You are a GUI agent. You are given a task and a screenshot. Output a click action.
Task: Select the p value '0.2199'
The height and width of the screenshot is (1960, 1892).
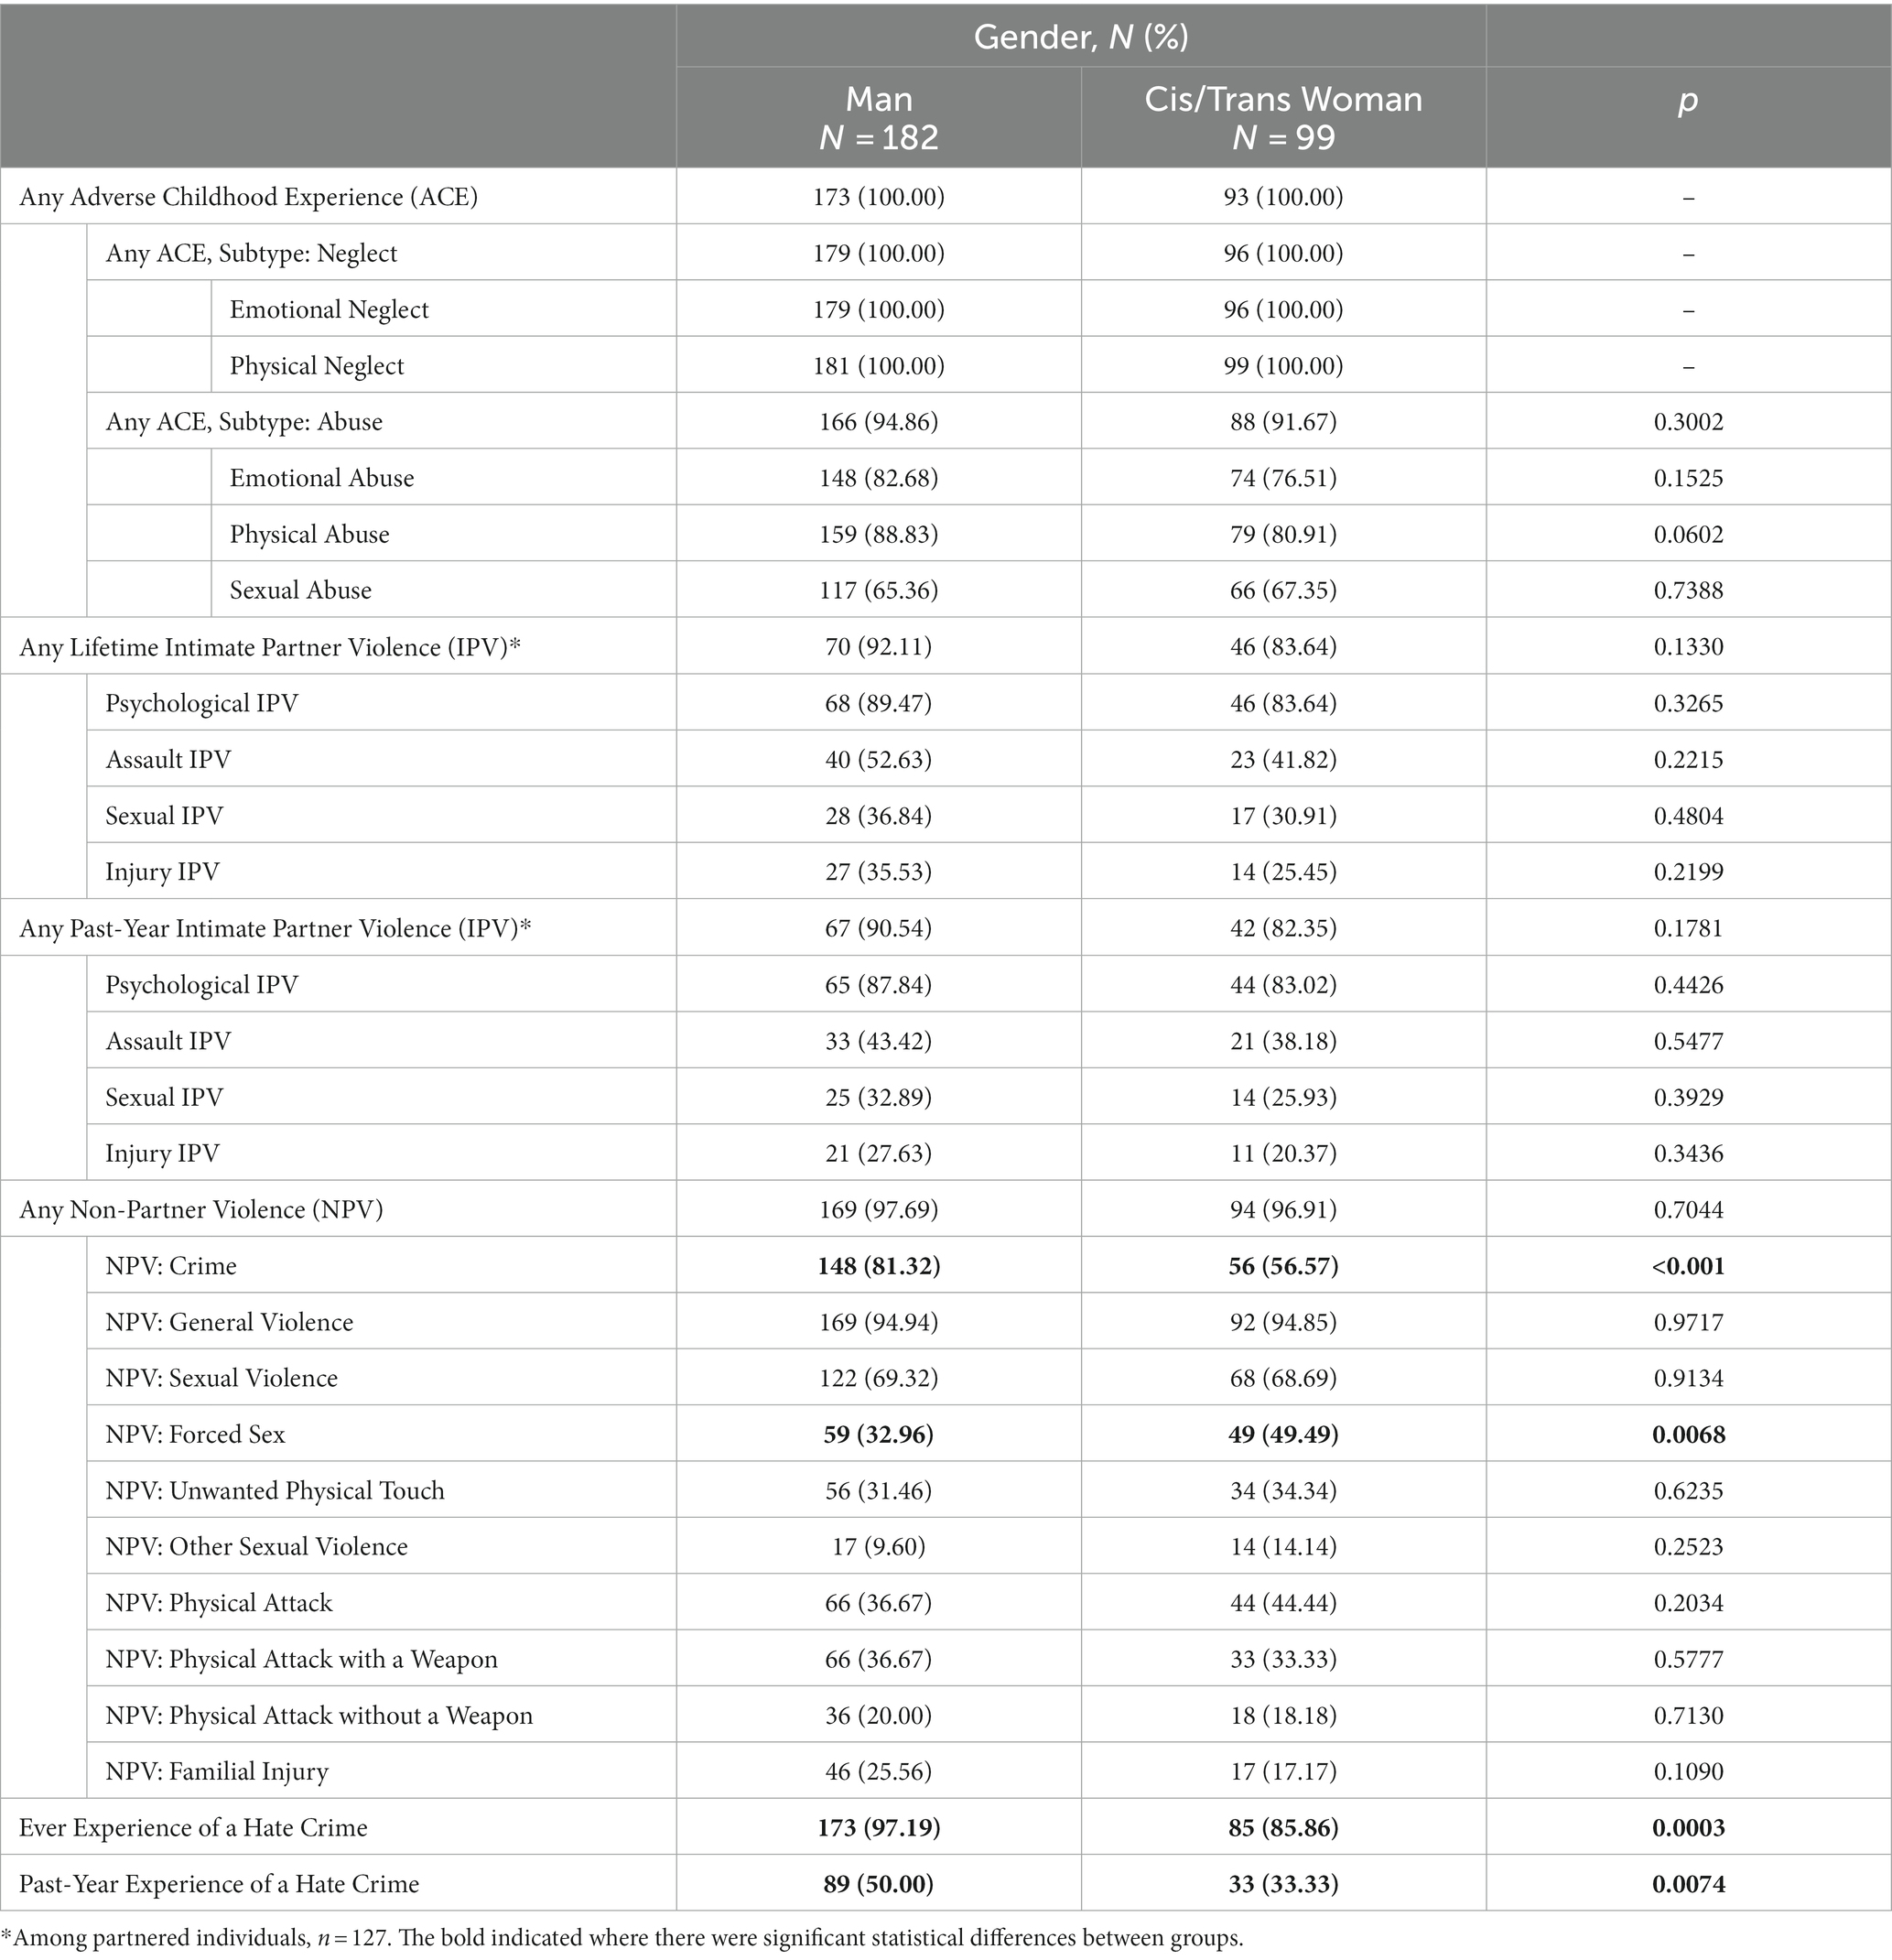tap(1688, 871)
